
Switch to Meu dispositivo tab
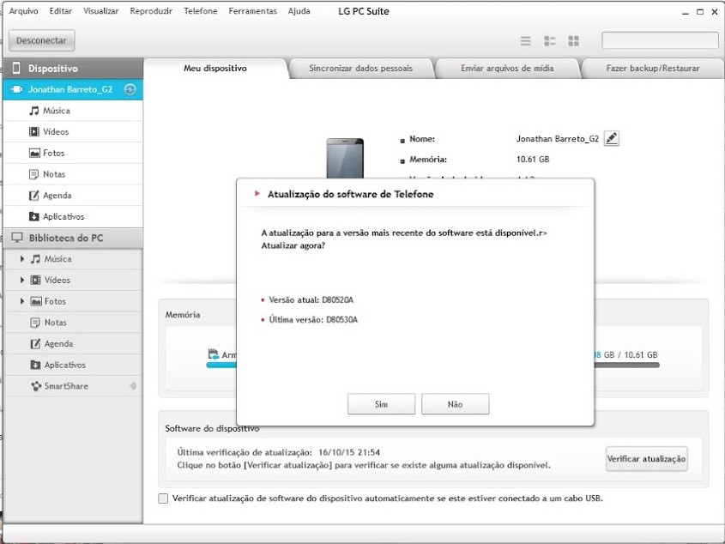click(215, 69)
